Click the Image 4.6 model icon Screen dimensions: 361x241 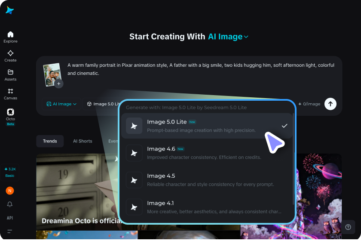coord(134,153)
